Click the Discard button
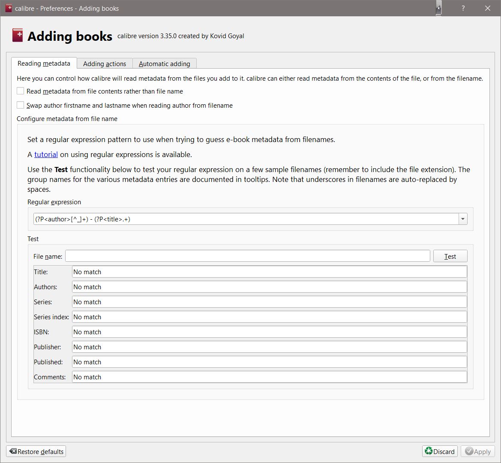501x463 pixels. point(440,451)
